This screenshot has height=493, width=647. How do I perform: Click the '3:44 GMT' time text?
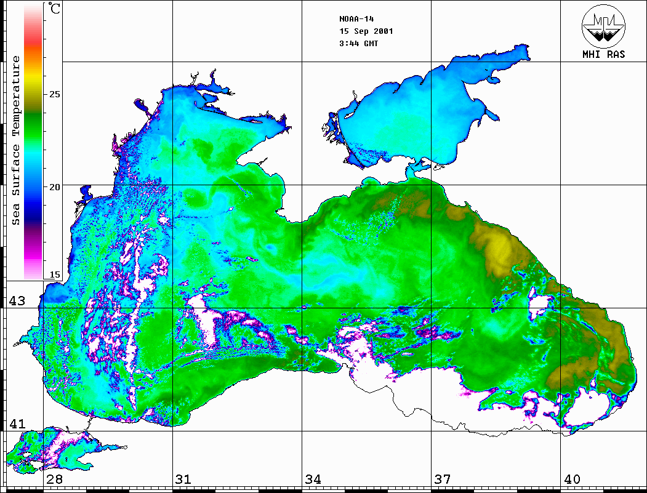pyautogui.click(x=358, y=43)
